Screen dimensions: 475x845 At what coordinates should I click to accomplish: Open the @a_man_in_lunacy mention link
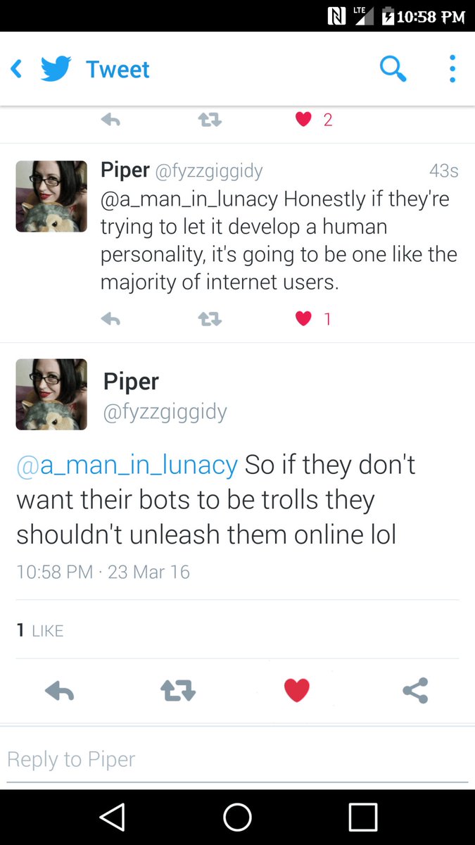click(x=127, y=465)
